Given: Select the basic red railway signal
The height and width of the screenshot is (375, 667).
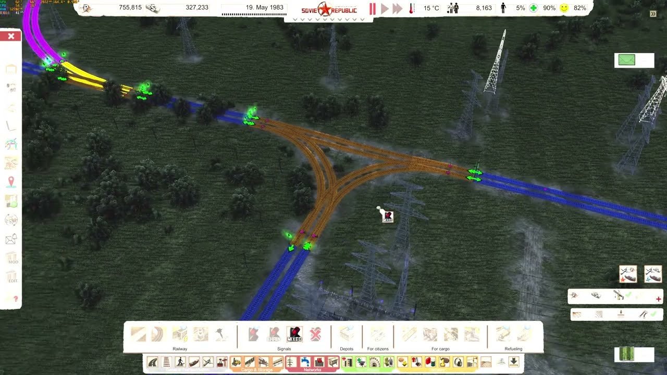Looking at the screenshot, I should click(253, 334).
